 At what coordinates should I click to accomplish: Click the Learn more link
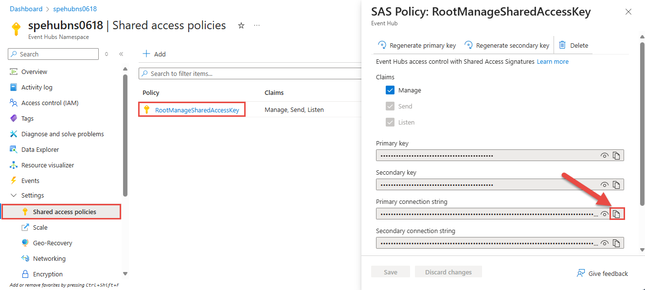click(x=553, y=62)
